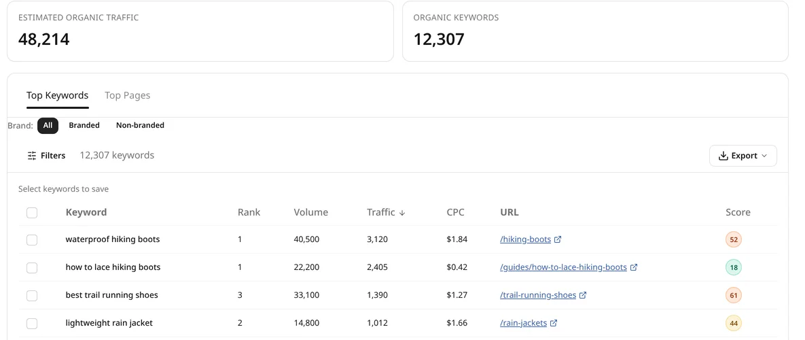Click the volume value 14,800
The height and width of the screenshot is (340, 805).
(x=306, y=323)
